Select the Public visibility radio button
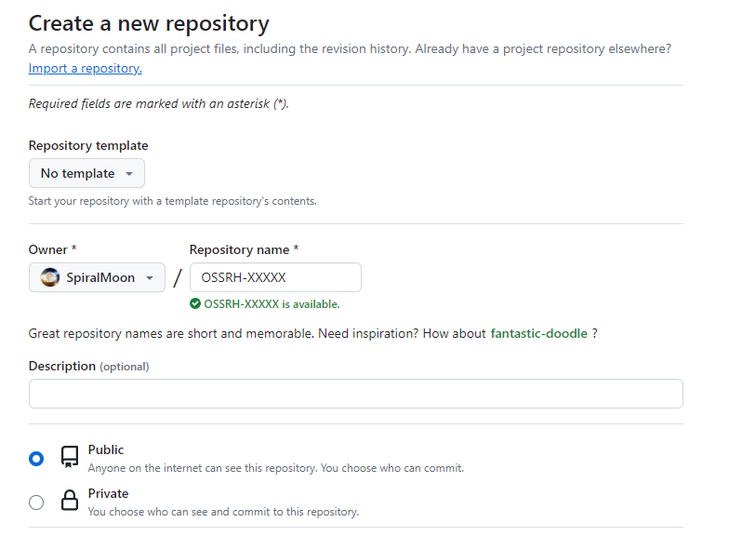The width and height of the screenshot is (742, 536). 36,458
